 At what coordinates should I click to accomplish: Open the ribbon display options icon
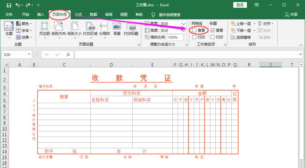click(x=257, y=5)
